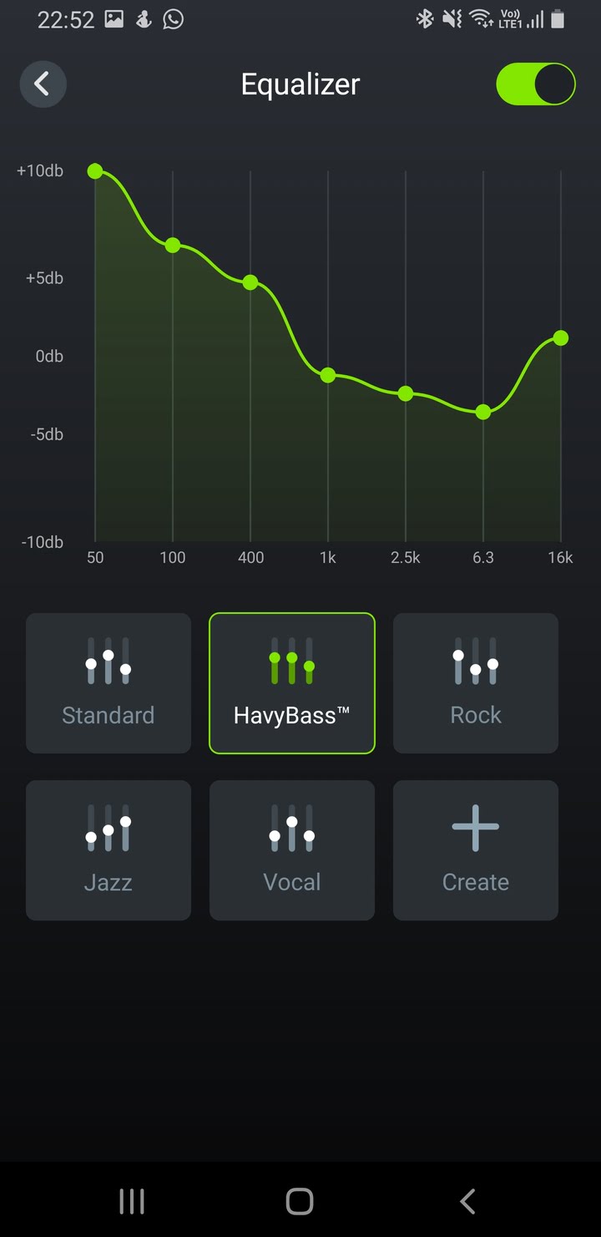The width and height of the screenshot is (601, 1237).
Task: Choose the Rock equalizer preset
Action: point(476,683)
